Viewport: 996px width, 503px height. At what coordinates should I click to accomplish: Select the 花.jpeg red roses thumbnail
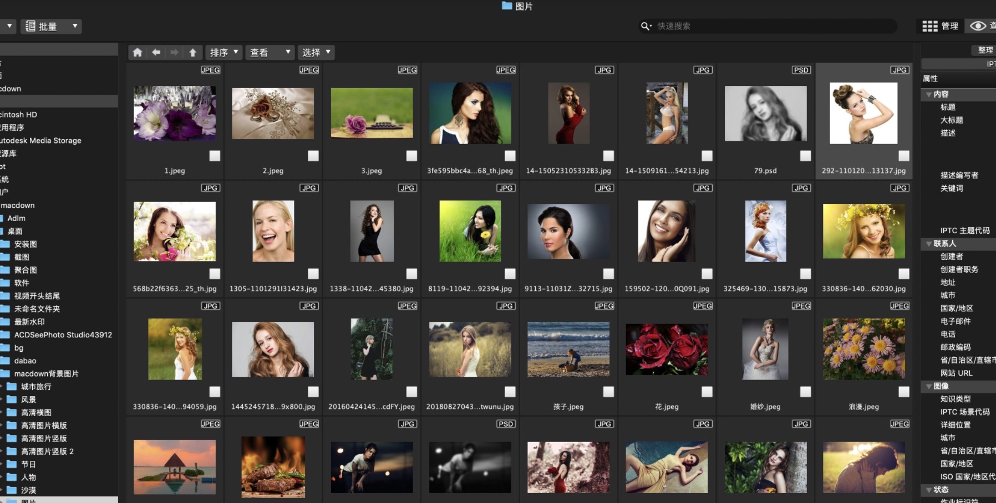[667, 350]
